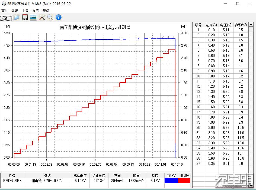Click the 均压 summary header
256x190 pixels.
point(155,176)
